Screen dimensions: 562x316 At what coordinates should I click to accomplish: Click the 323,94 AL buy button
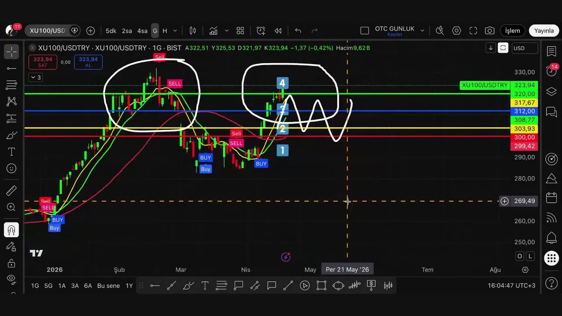pos(88,62)
